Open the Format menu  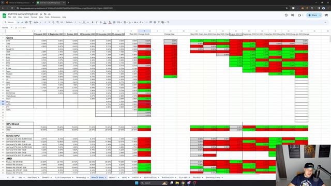(34, 17)
